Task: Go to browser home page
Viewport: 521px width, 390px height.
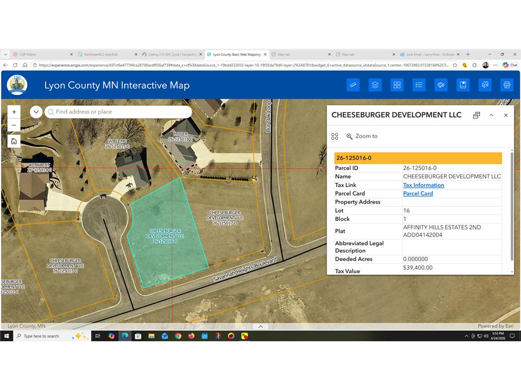Action: click(25, 65)
